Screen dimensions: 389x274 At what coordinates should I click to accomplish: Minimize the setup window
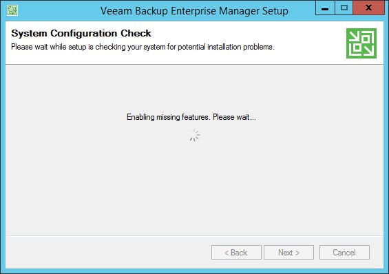point(325,8)
